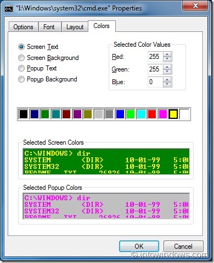The image size is (214, 263).
Task: Pick the magenta color swatch
Action: click(x=163, y=114)
